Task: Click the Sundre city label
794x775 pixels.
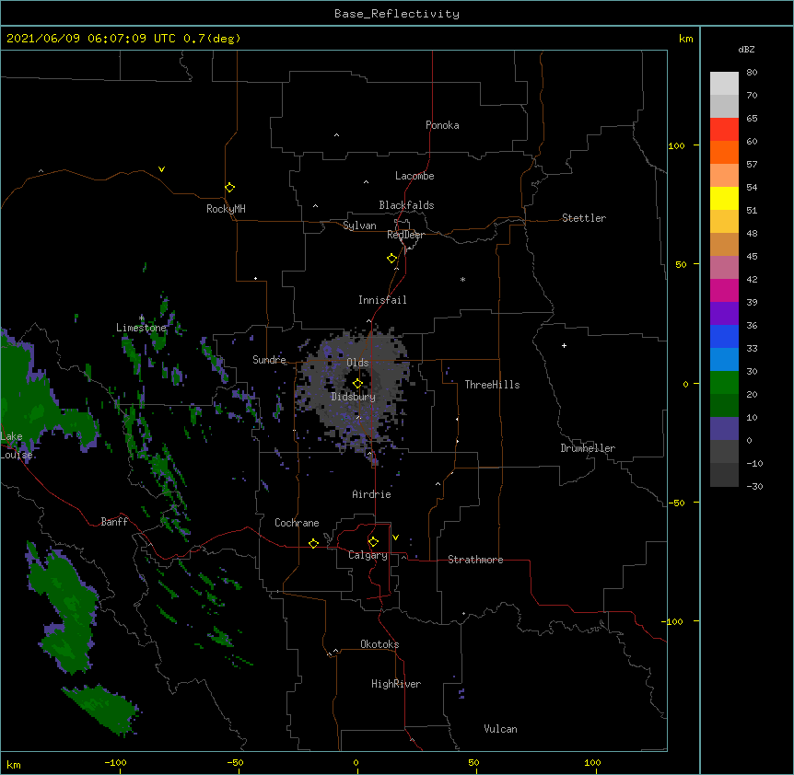Action: [x=269, y=360]
